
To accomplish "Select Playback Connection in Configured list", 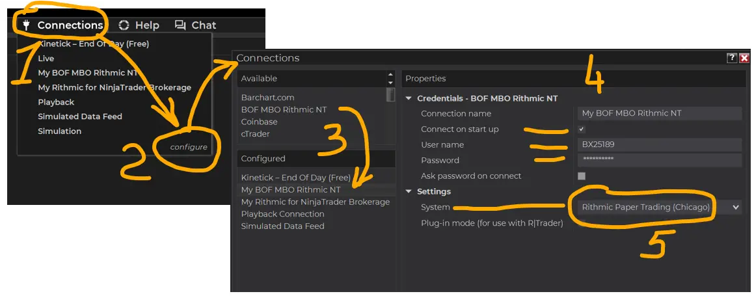I will click(283, 214).
